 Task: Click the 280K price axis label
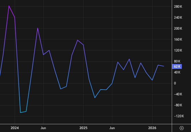point(178,7)
